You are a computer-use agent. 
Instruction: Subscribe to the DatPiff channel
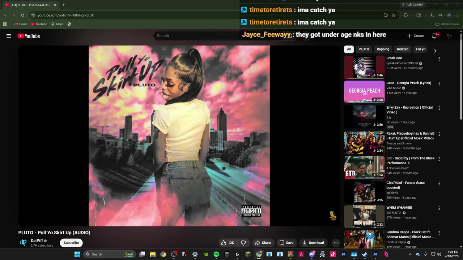point(71,243)
